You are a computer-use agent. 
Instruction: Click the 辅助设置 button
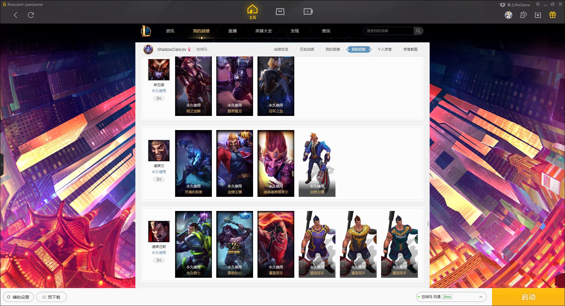(x=18, y=297)
